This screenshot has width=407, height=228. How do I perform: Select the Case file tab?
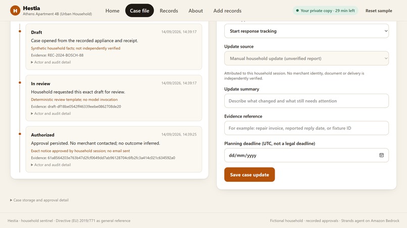[139, 11]
